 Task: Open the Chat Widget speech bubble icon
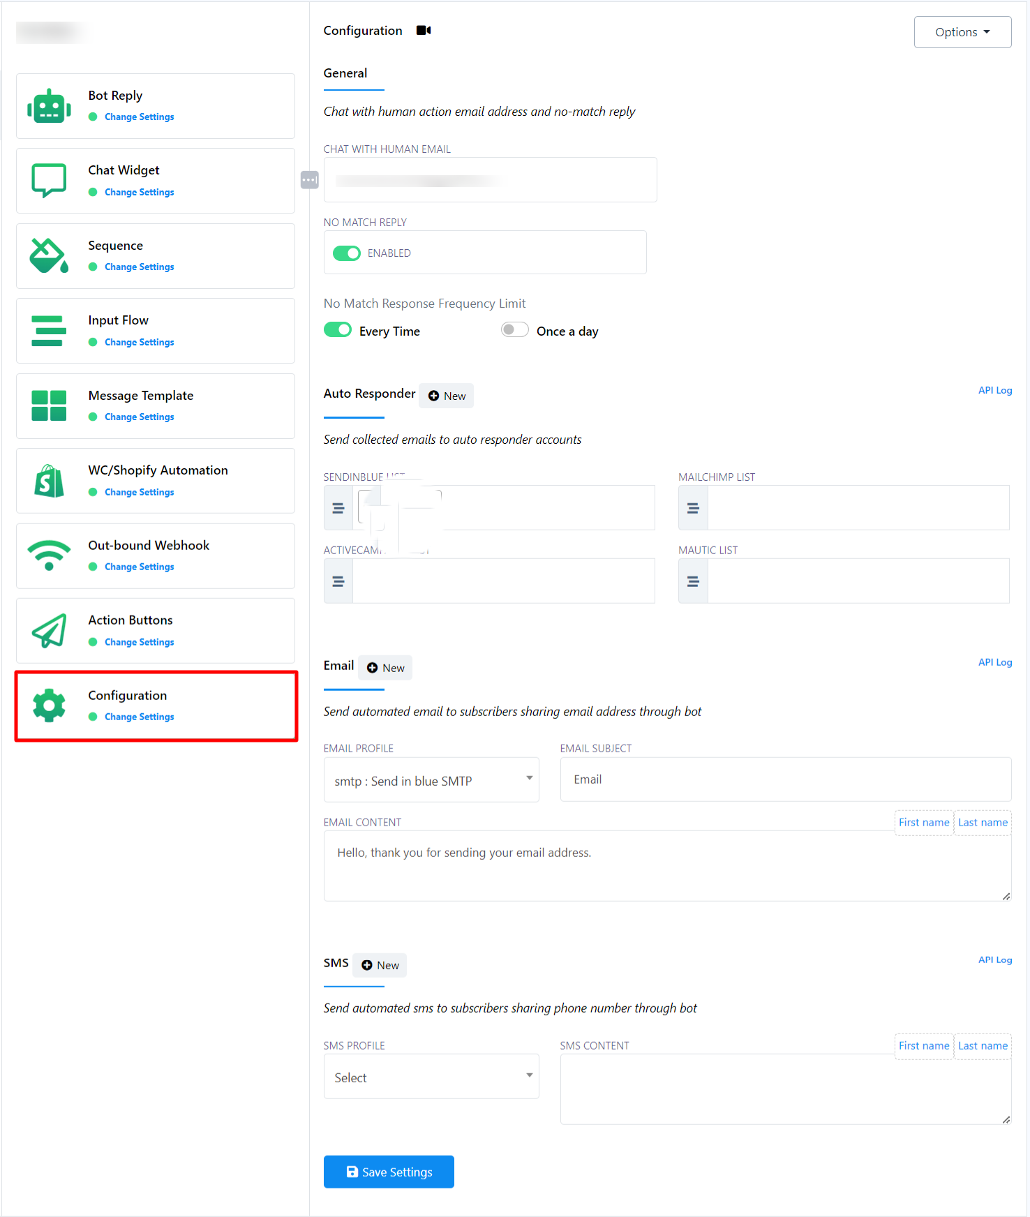[49, 181]
